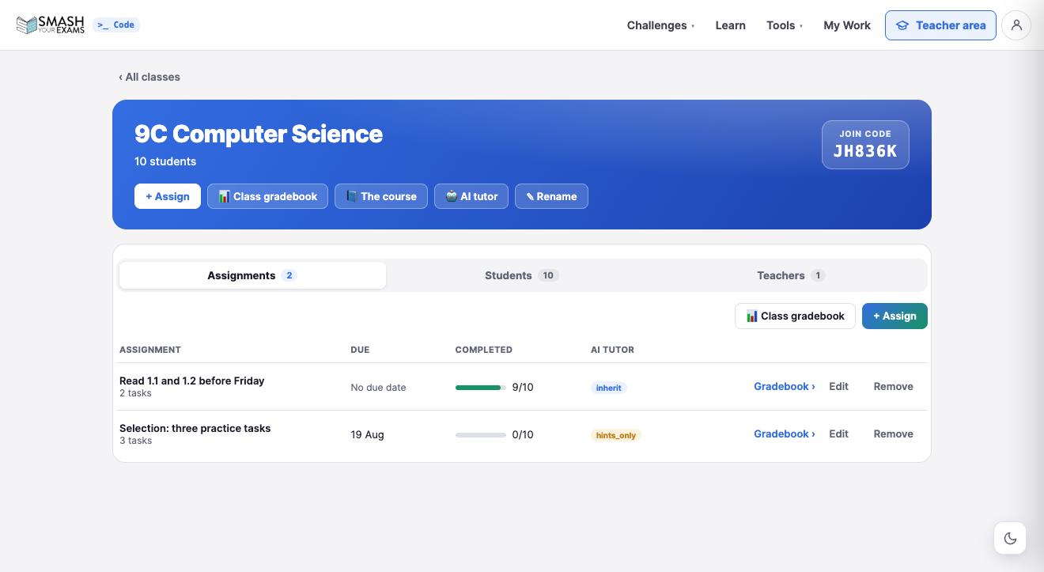Edit the Read 1.1 and 1.2 assignment
The image size is (1044, 572).
click(x=838, y=386)
